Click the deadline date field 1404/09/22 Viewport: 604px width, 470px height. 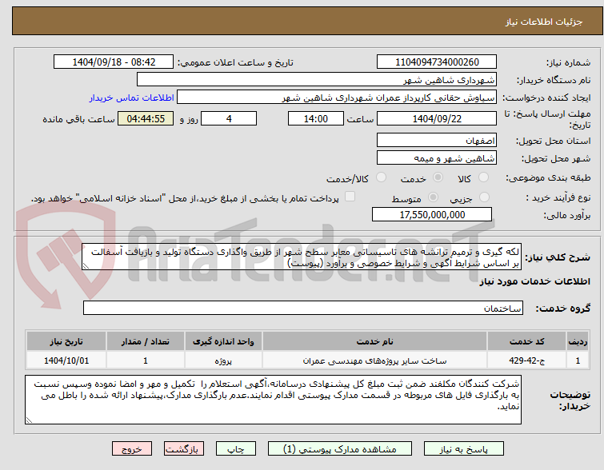pos(437,118)
